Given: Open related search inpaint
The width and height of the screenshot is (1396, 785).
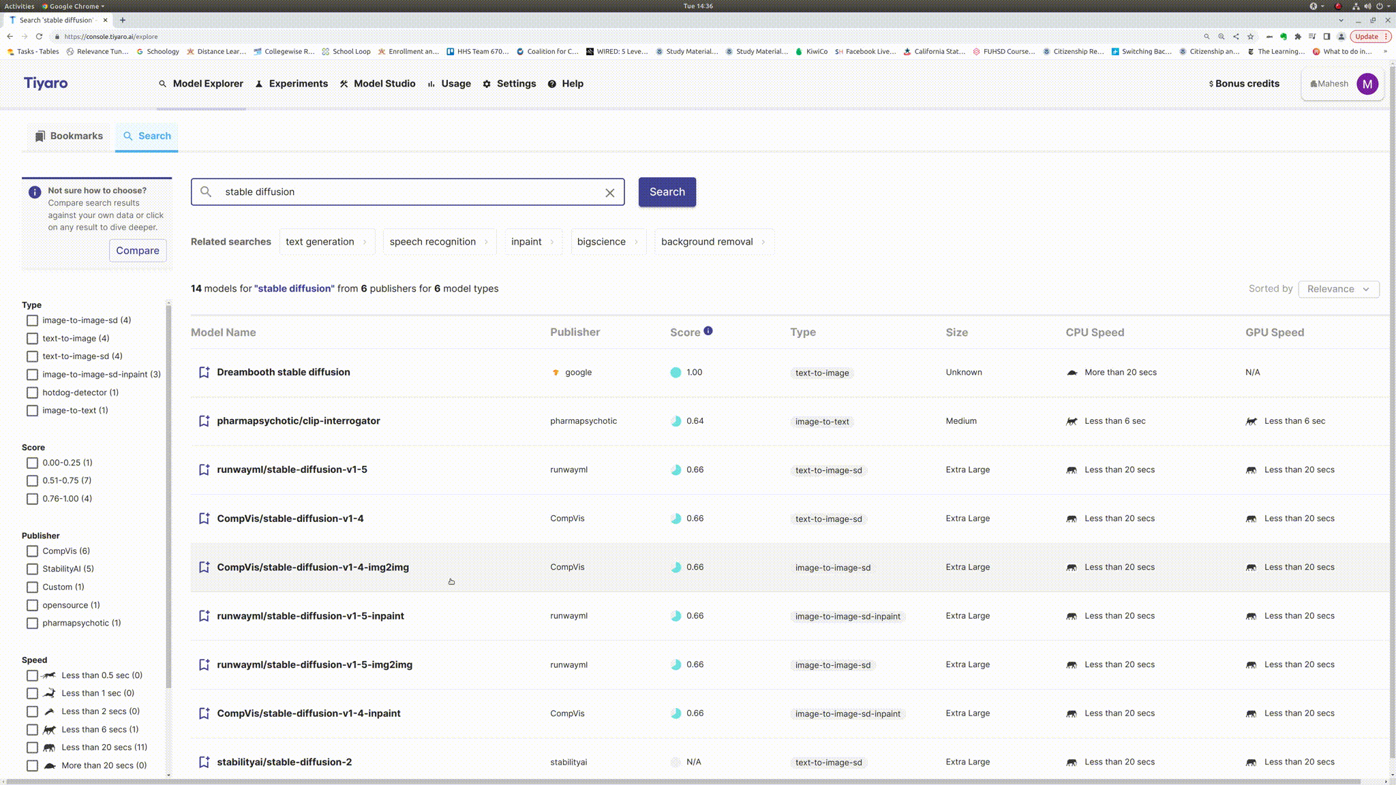Looking at the screenshot, I should pos(533,242).
